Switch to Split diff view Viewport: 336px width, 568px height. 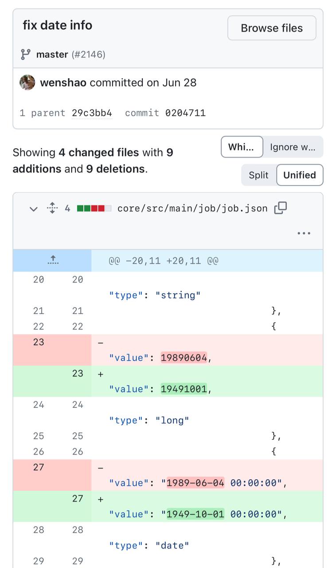tap(258, 175)
